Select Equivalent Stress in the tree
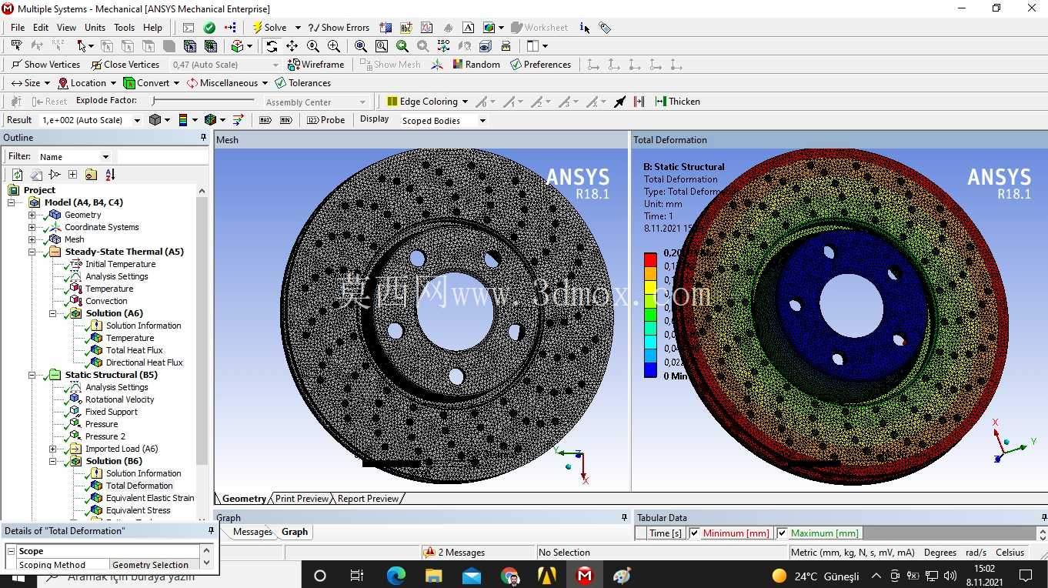1048x588 pixels. point(138,510)
